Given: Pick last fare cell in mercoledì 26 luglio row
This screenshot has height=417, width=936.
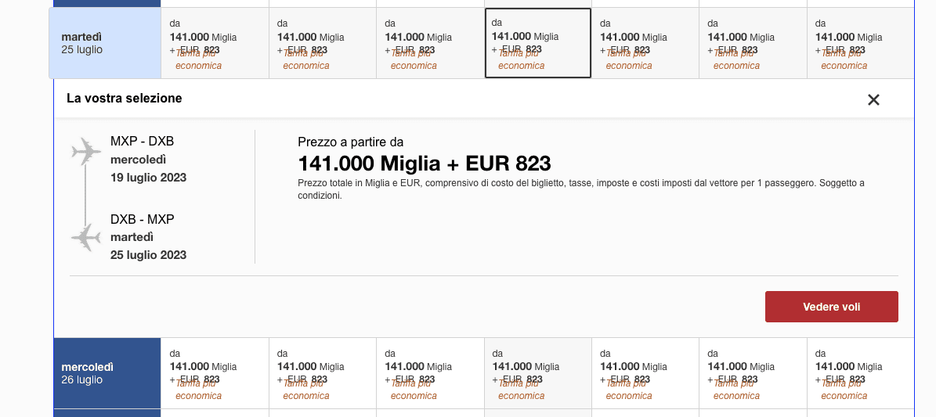Looking at the screenshot, I should pyautogui.click(x=861, y=373).
